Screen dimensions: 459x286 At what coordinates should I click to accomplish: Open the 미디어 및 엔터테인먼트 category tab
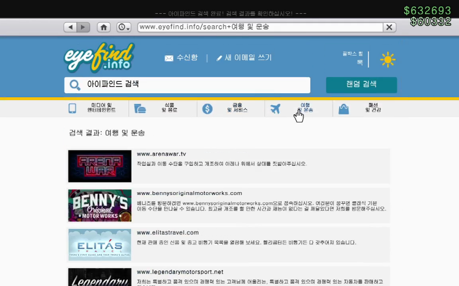(102, 108)
